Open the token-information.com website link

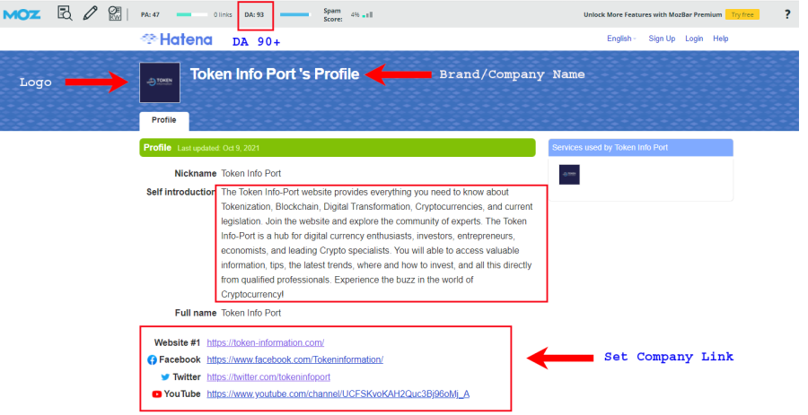coord(266,342)
